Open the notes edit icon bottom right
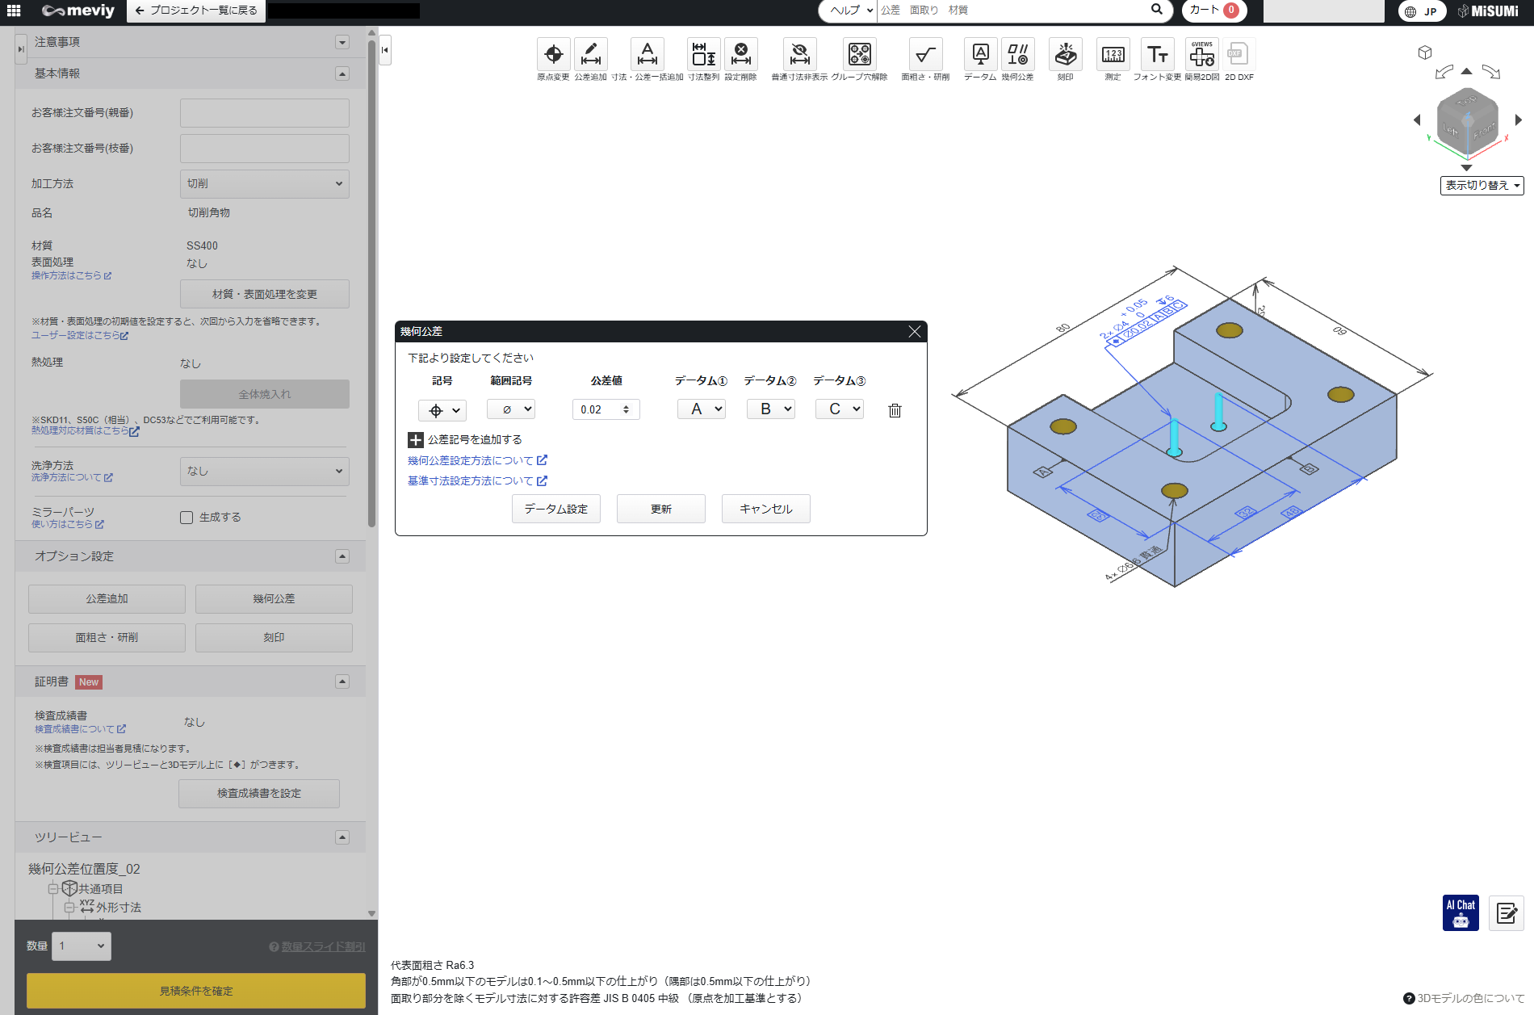This screenshot has width=1534, height=1015. pyautogui.click(x=1506, y=913)
